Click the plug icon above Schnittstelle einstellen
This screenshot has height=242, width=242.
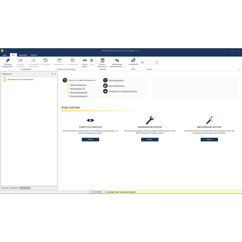pyautogui.click(x=90, y=120)
